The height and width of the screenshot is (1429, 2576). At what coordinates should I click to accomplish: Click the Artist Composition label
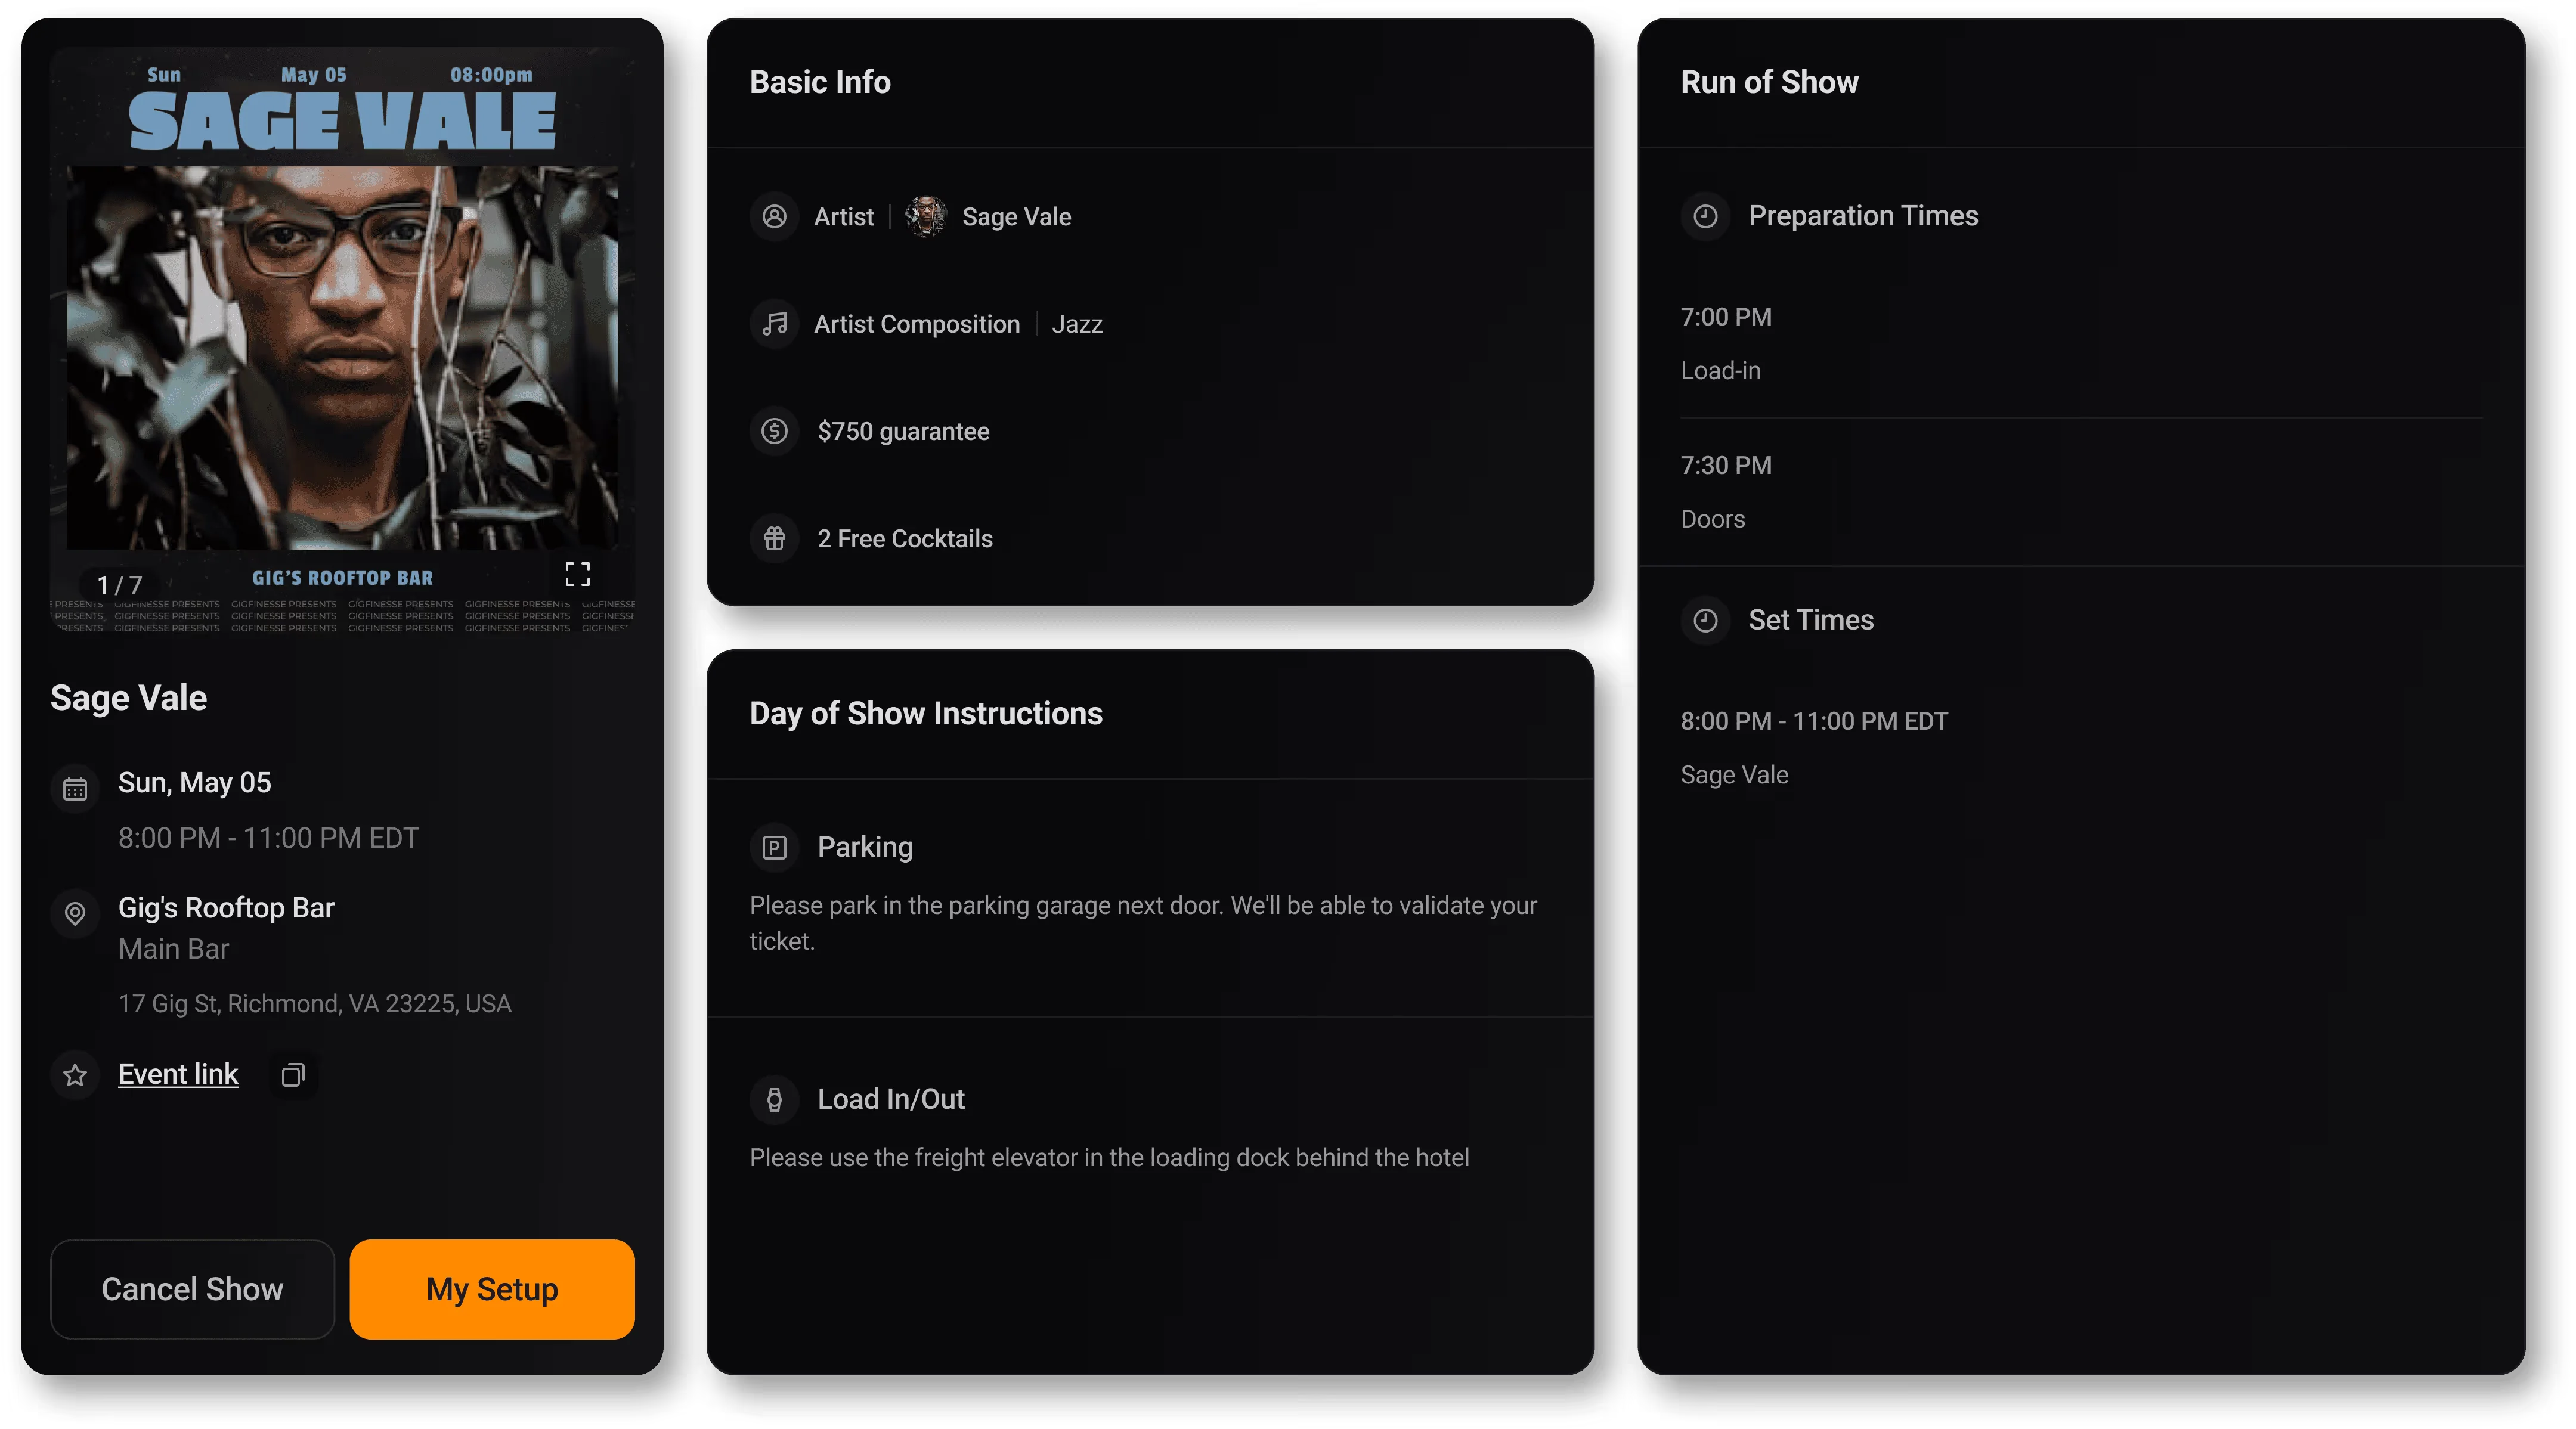pyautogui.click(x=916, y=324)
